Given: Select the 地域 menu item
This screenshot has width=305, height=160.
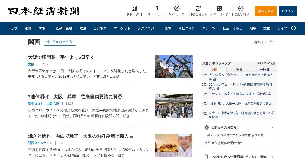Looking at the screenshot, I should 253,28.
